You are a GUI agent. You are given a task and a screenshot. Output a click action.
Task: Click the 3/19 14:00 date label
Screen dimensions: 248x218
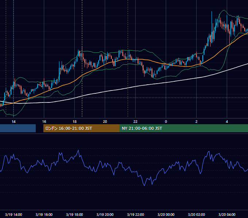pos(13,214)
